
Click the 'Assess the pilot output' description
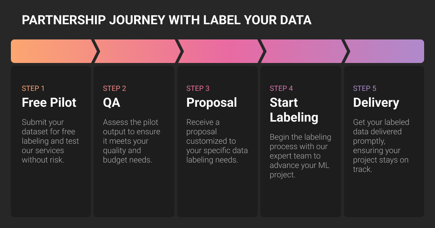[x=132, y=141]
